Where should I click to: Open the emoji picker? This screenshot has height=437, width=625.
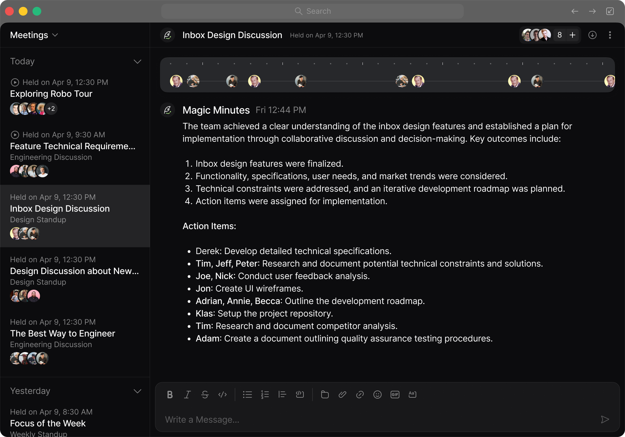tap(377, 395)
